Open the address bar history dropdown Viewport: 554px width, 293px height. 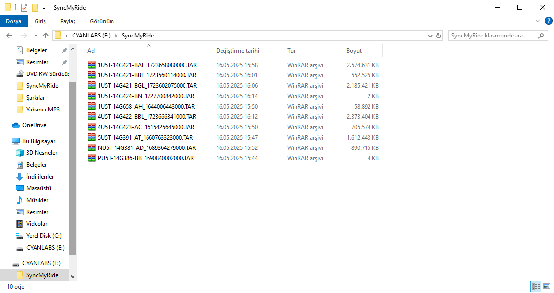(430, 36)
